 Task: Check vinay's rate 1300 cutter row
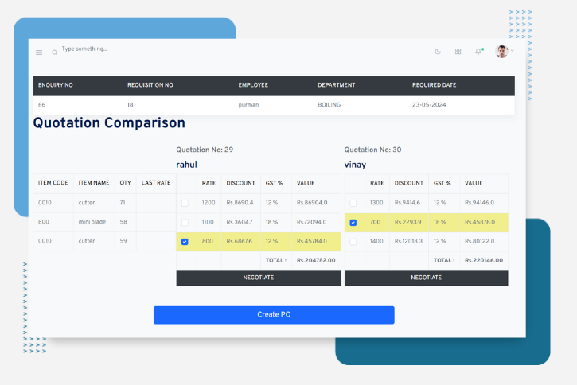tap(353, 204)
